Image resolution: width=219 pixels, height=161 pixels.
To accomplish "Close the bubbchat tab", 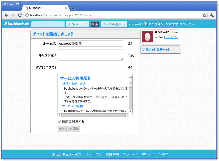I will [x=66, y=8].
